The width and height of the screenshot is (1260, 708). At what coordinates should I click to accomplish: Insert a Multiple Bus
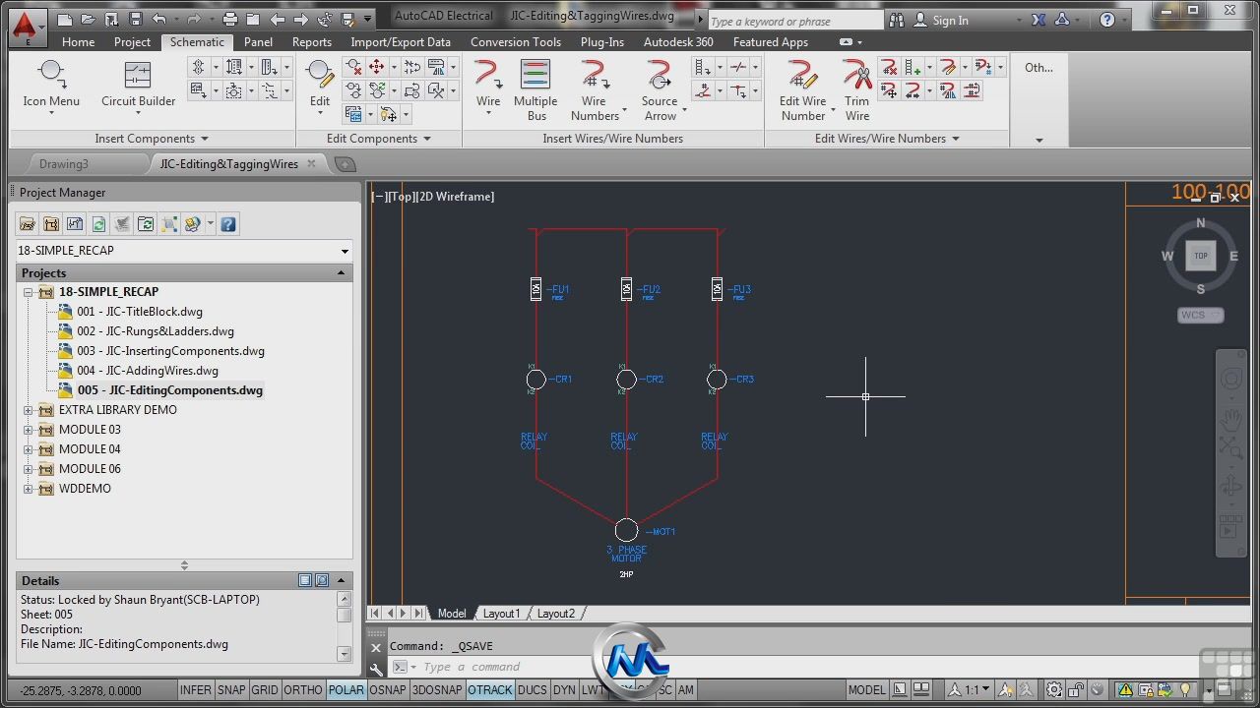click(x=535, y=90)
